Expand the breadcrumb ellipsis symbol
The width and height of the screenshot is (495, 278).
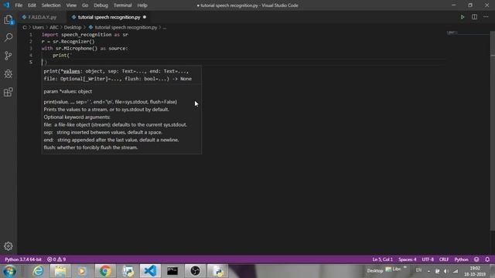coord(165,28)
